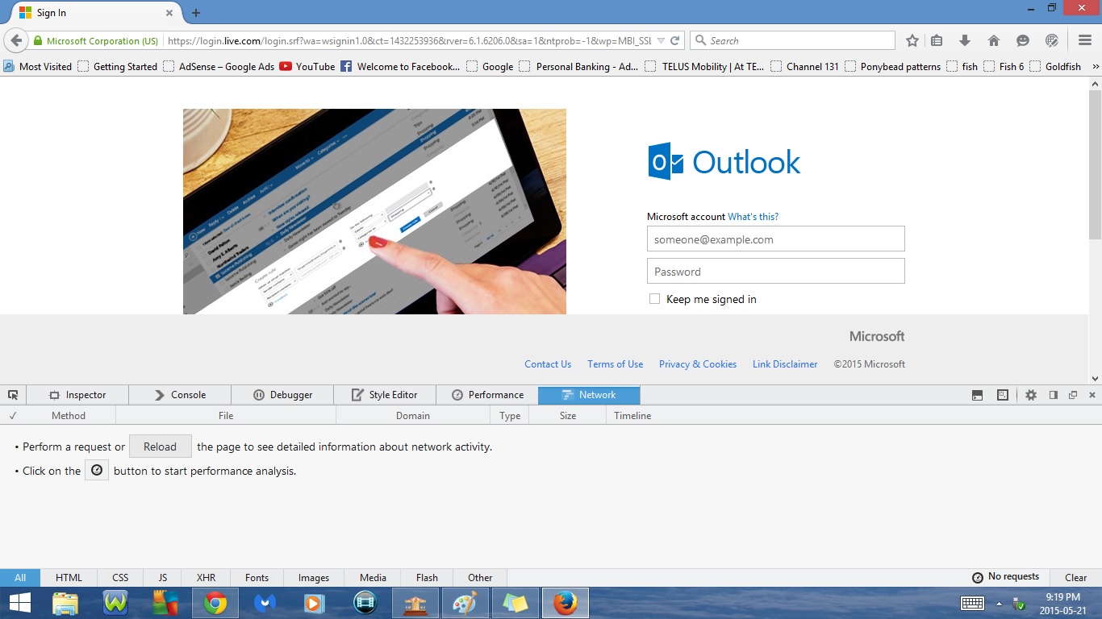Image resolution: width=1102 pixels, height=619 pixels.
Task: Bookmark this page with the star icon
Action: tap(912, 40)
